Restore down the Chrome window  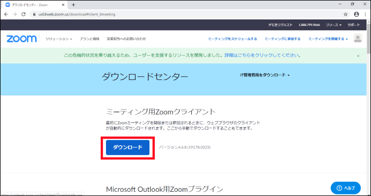point(352,4)
